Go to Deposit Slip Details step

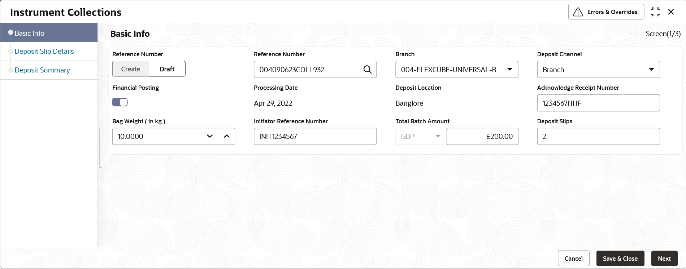pyautogui.click(x=44, y=51)
